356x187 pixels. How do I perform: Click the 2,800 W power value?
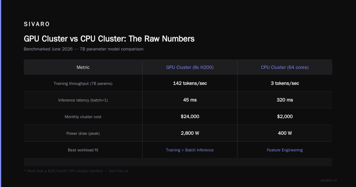(x=190, y=133)
